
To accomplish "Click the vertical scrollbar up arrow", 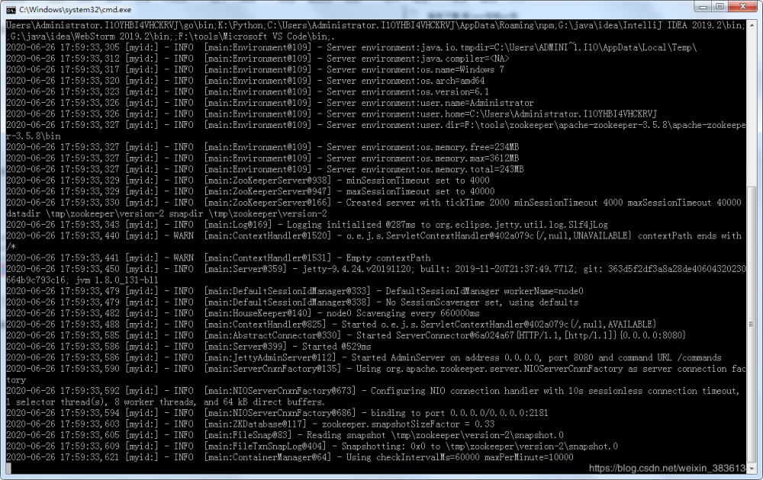I will coord(752,25).
